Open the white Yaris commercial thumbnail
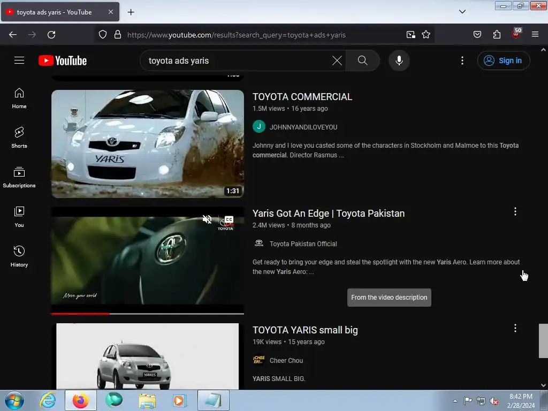The height and width of the screenshot is (411, 548). click(148, 144)
